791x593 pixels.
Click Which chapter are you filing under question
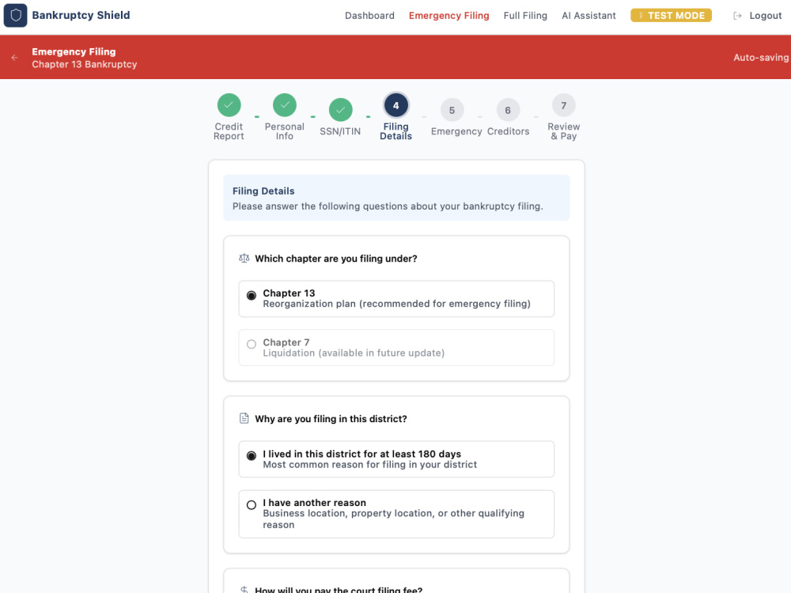[336, 259]
